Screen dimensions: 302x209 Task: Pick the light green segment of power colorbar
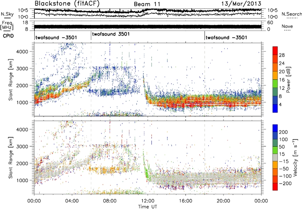coord(275,84)
